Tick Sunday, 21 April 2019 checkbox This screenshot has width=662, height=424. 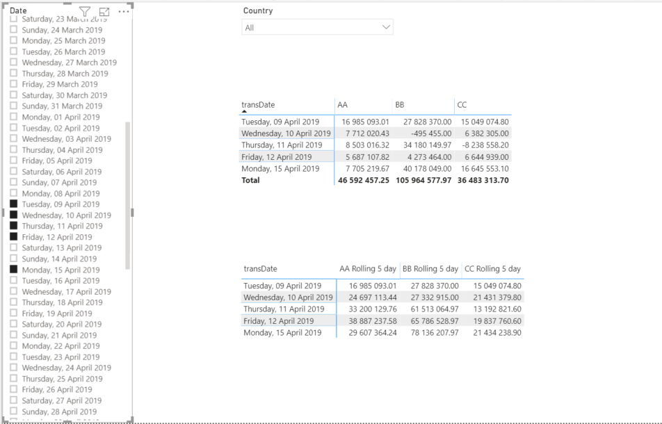tap(13, 335)
